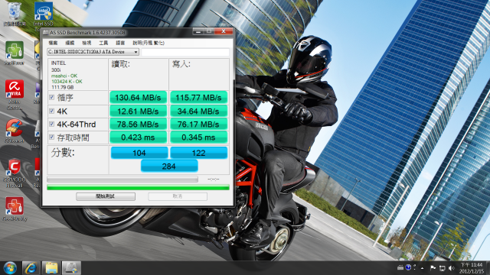This screenshot has width=490, height=275.
Task: Open the Language (語言) menu
Action: click(x=120, y=43)
